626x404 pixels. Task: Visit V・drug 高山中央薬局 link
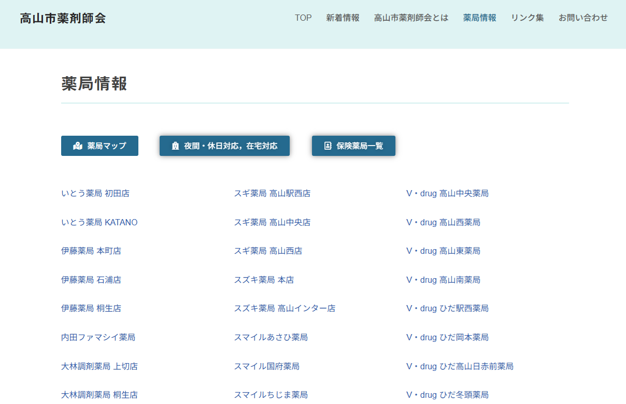click(x=447, y=193)
